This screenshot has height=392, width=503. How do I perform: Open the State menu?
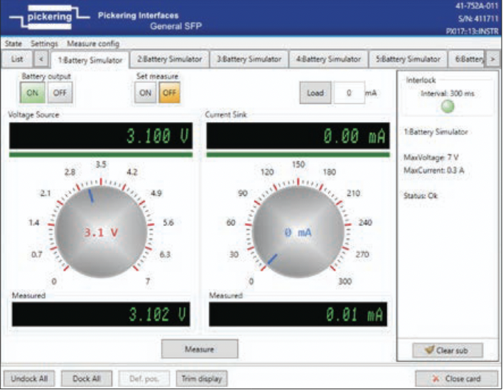(x=13, y=43)
